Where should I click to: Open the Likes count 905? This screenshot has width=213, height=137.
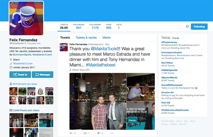coord(109,27)
